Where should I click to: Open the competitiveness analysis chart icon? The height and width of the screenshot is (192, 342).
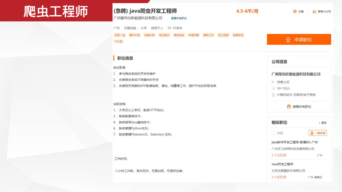click(x=315, y=11)
